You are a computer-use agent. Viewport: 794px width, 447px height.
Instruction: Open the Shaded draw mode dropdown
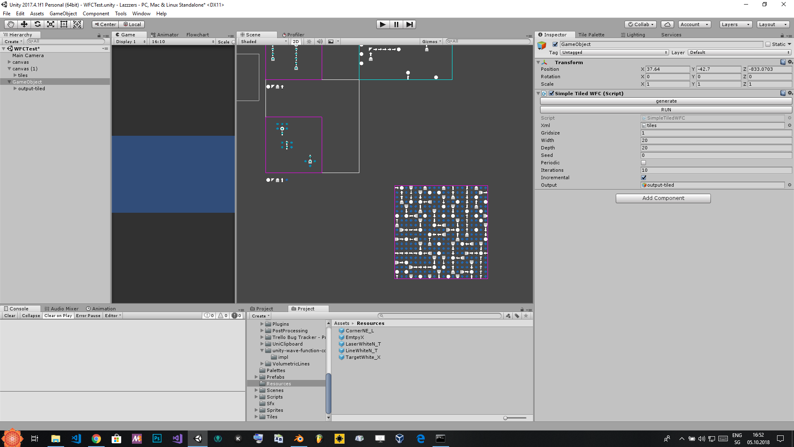point(263,41)
